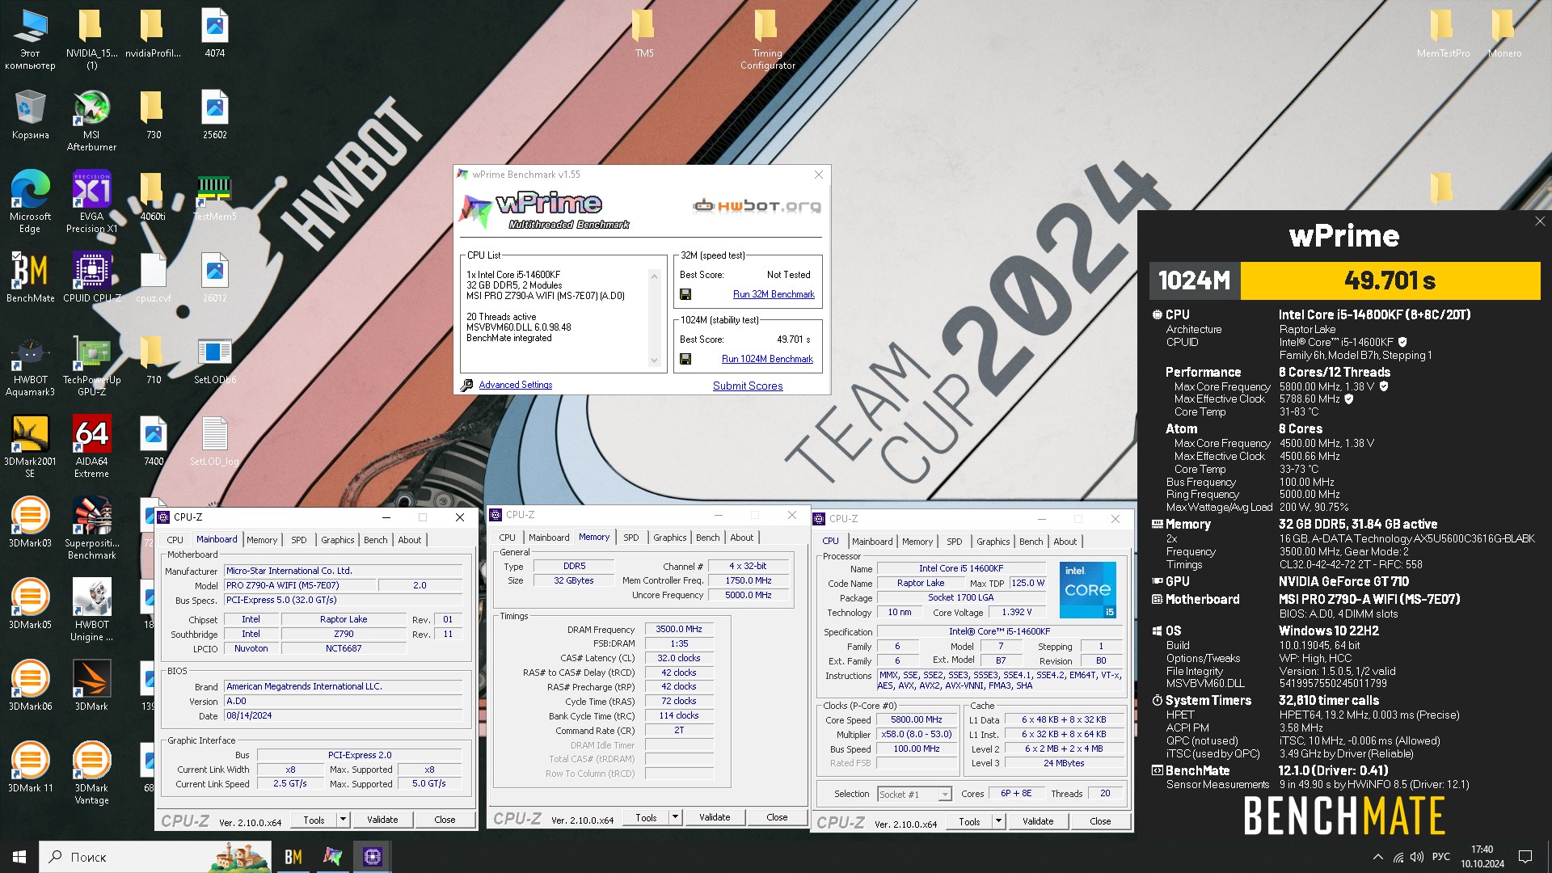The height and width of the screenshot is (873, 1552).
Task: Open 3DMark03 desktop shortcut
Action: (30, 522)
